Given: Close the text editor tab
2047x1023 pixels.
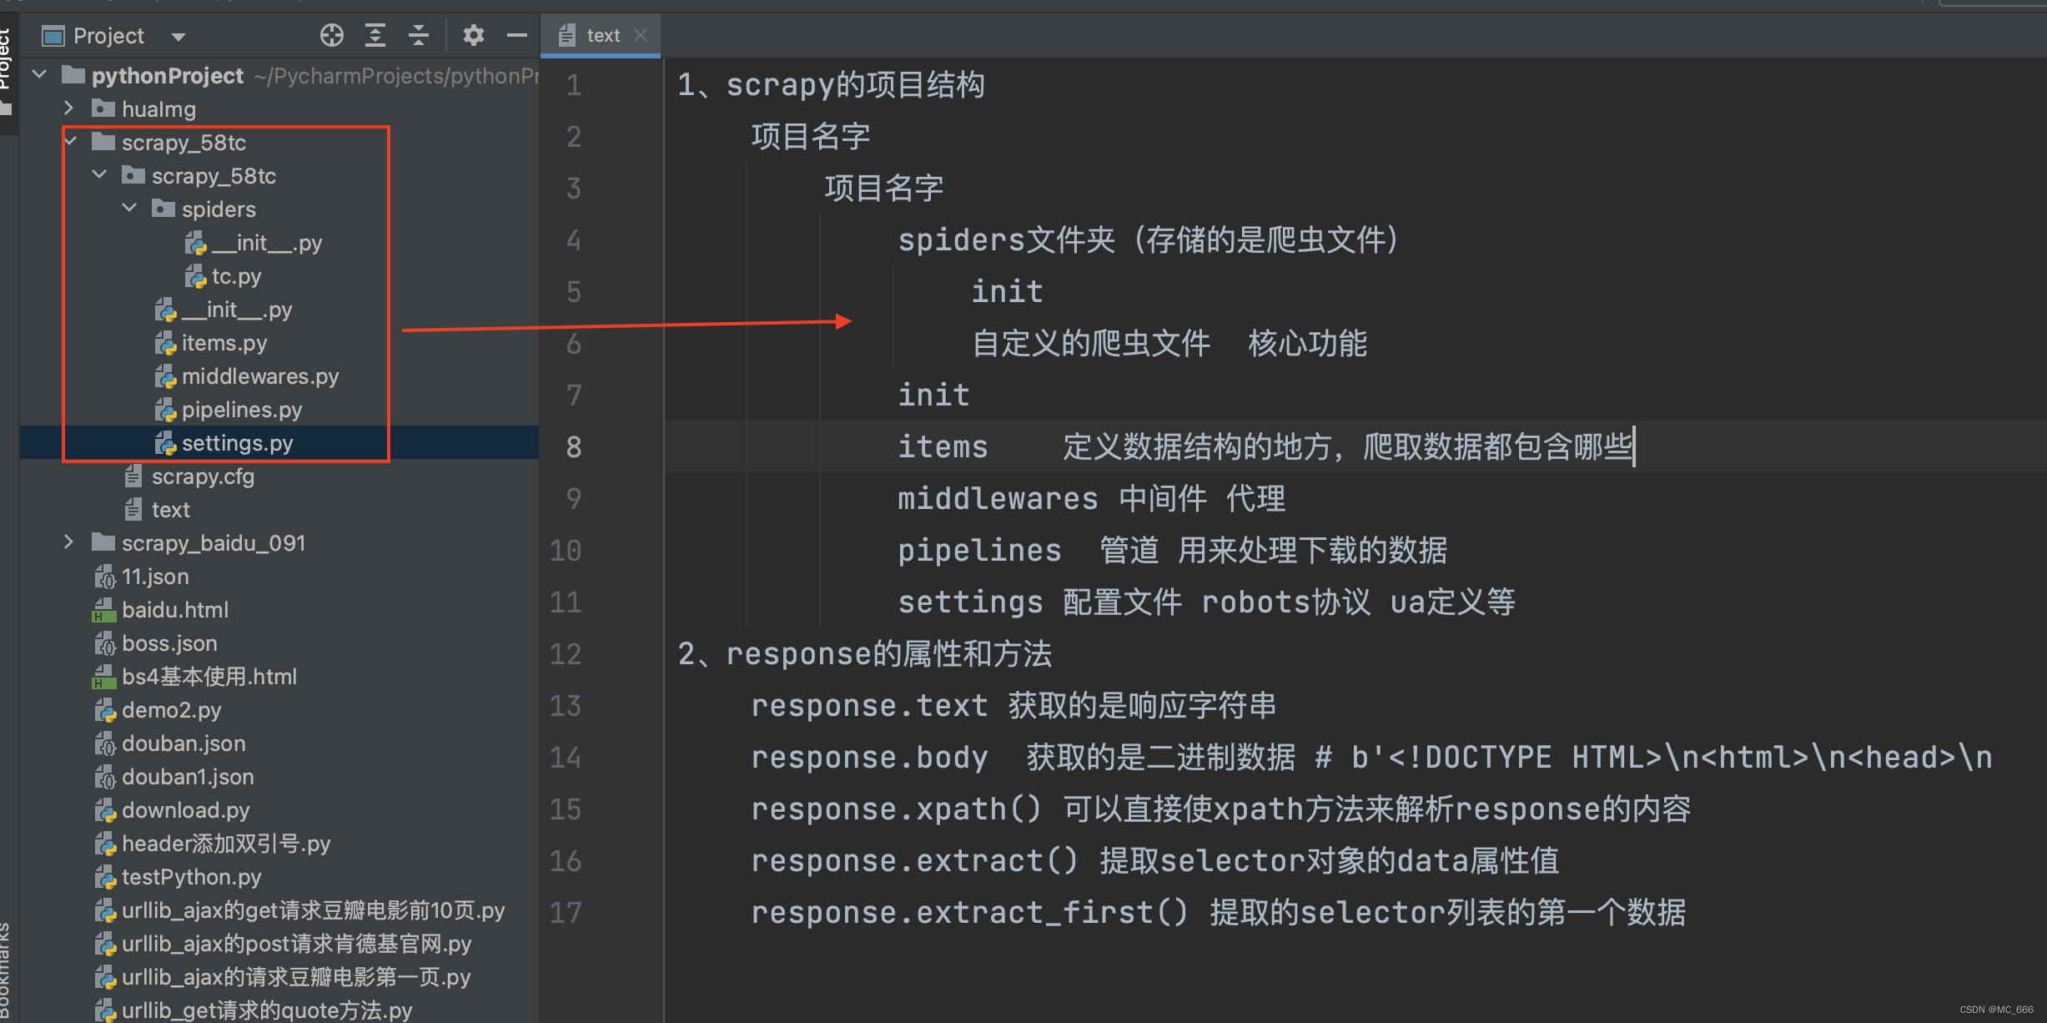Looking at the screenshot, I should coord(641,35).
